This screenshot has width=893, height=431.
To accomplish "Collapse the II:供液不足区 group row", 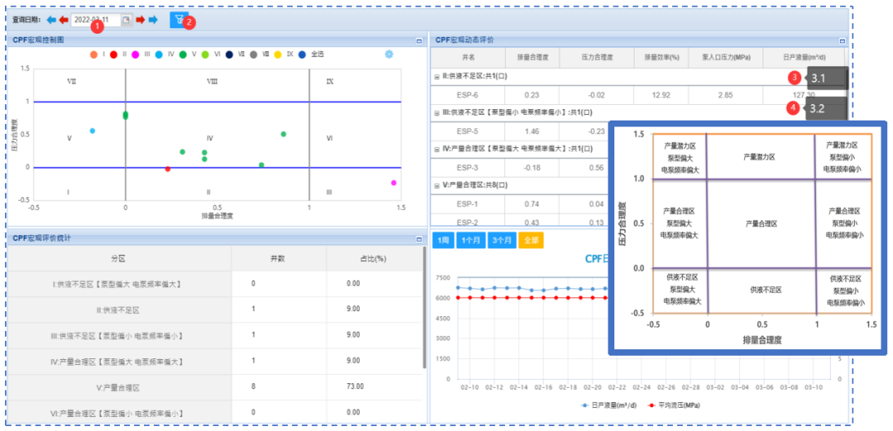I will click(x=437, y=77).
